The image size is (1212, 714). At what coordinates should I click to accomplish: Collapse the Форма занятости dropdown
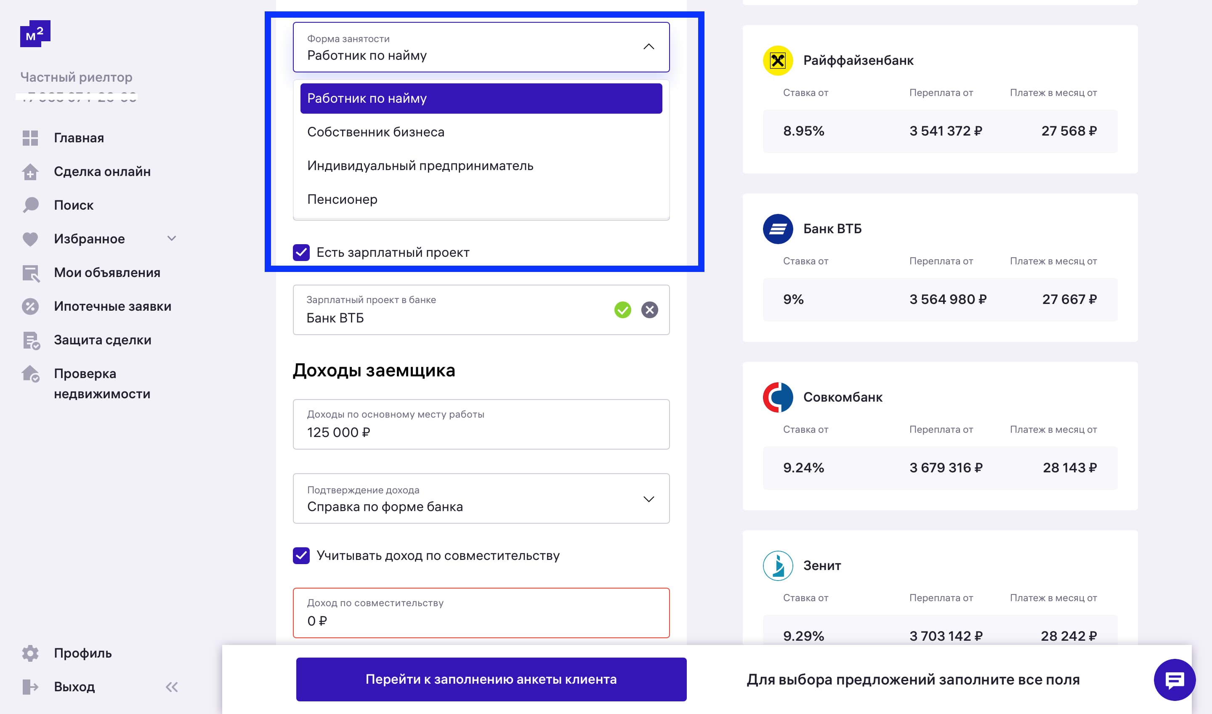click(x=649, y=47)
